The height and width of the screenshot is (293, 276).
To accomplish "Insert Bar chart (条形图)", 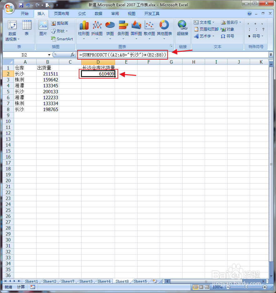I will coord(123,30).
